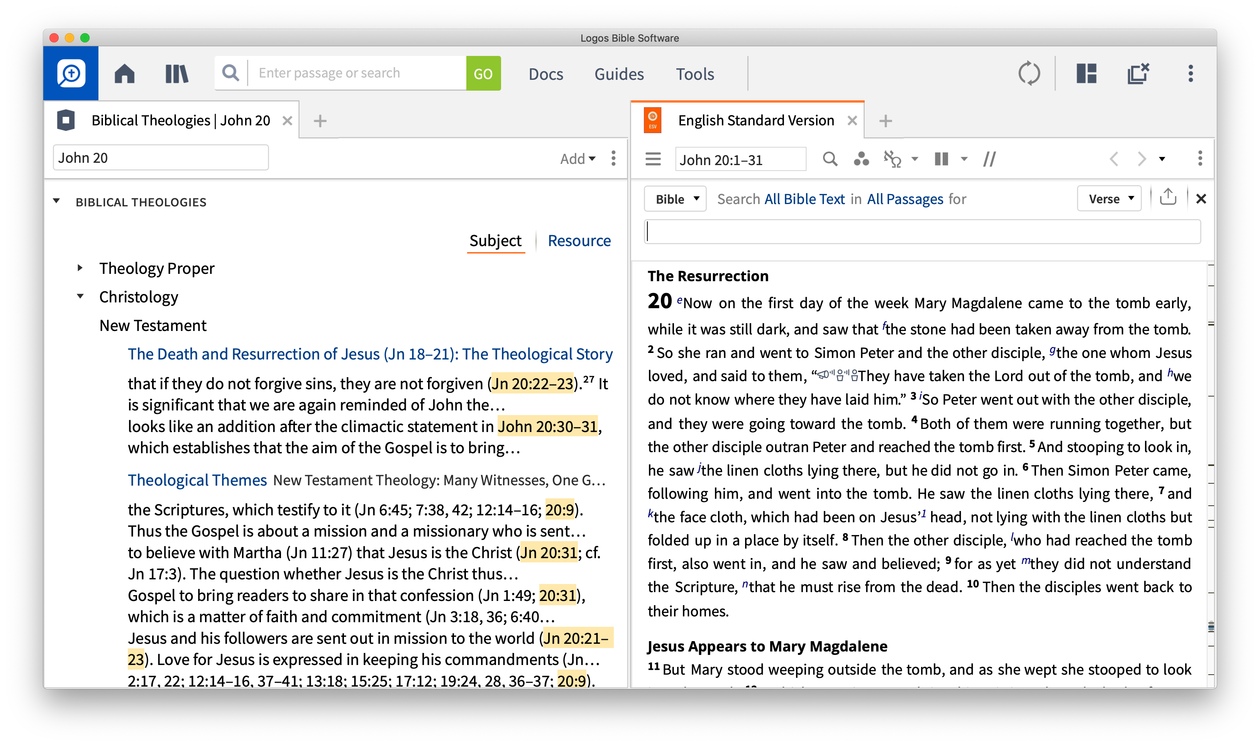The height and width of the screenshot is (746, 1260).
Task: Click the Theology Proper label
Action: (156, 268)
